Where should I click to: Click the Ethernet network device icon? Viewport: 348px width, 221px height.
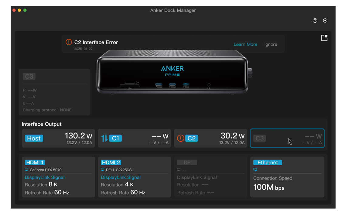[x=255, y=170]
